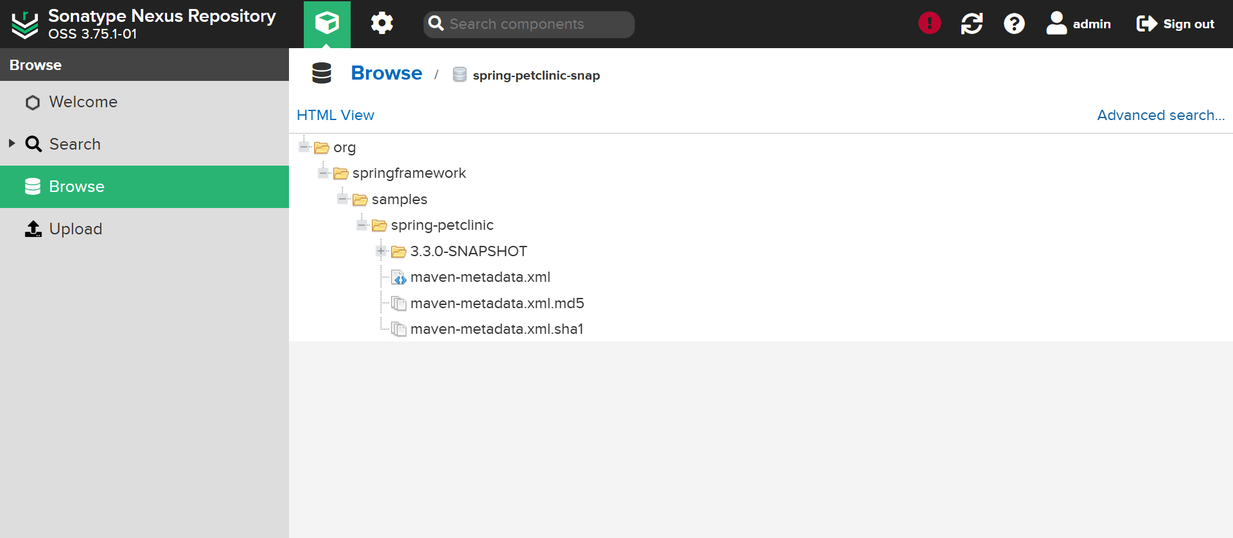Click the Browse sidebar header
The width and height of the screenshot is (1233, 538).
coord(144,65)
